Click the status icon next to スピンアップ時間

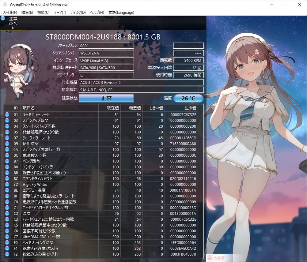7,120
